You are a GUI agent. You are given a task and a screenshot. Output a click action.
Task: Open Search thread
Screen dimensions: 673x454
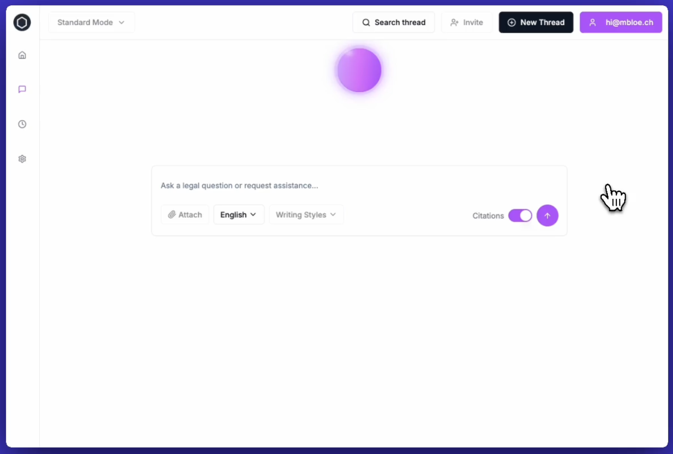(394, 22)
